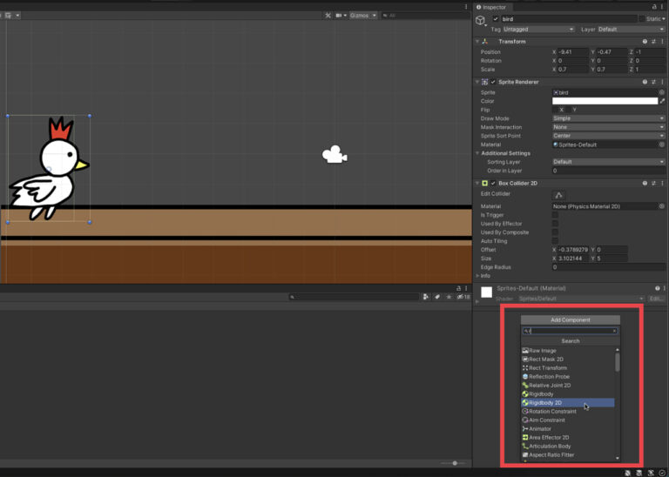The height and width of the screenshot is (477, 669).
Task: Click the bird name field
Action: [568, 19]
